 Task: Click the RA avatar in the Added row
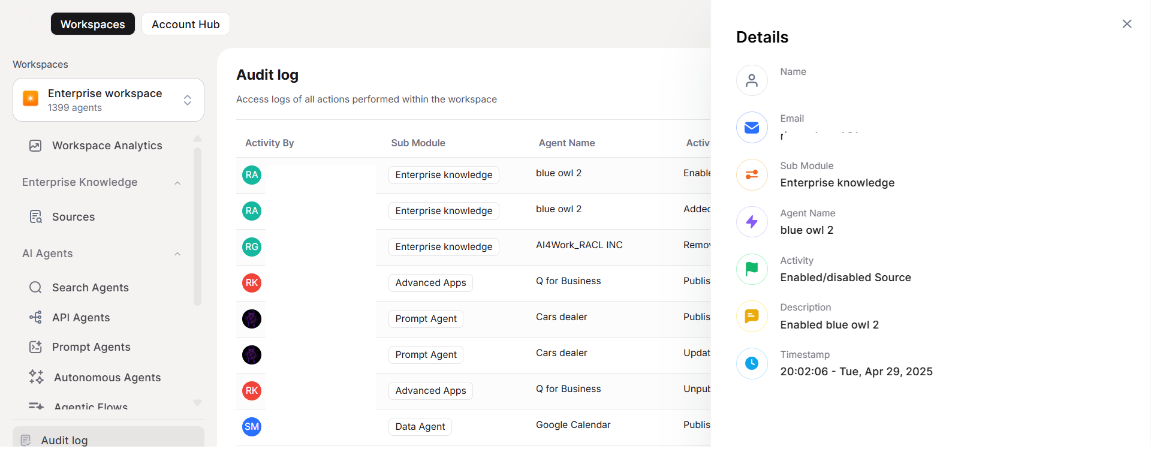pos(252,211)
